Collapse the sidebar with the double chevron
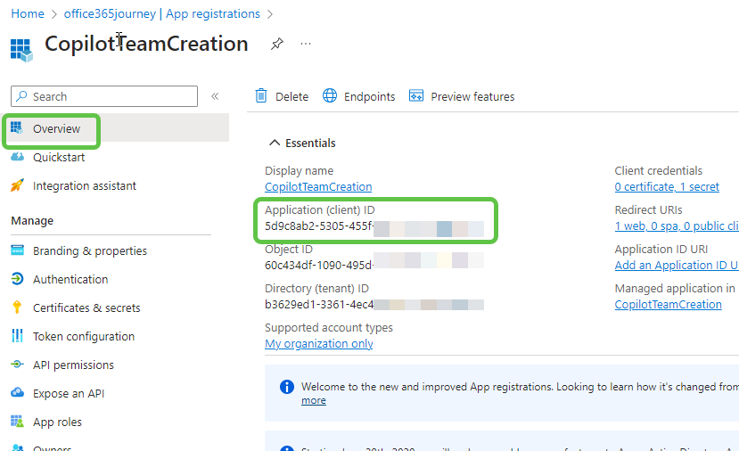 pyautogui.click(x=215, y=96)
